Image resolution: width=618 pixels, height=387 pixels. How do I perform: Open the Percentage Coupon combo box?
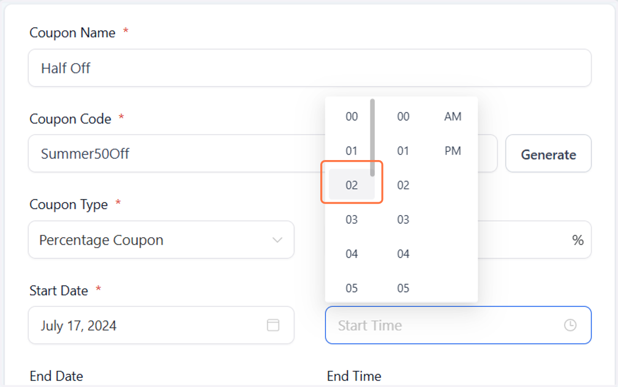pos(161,240)
